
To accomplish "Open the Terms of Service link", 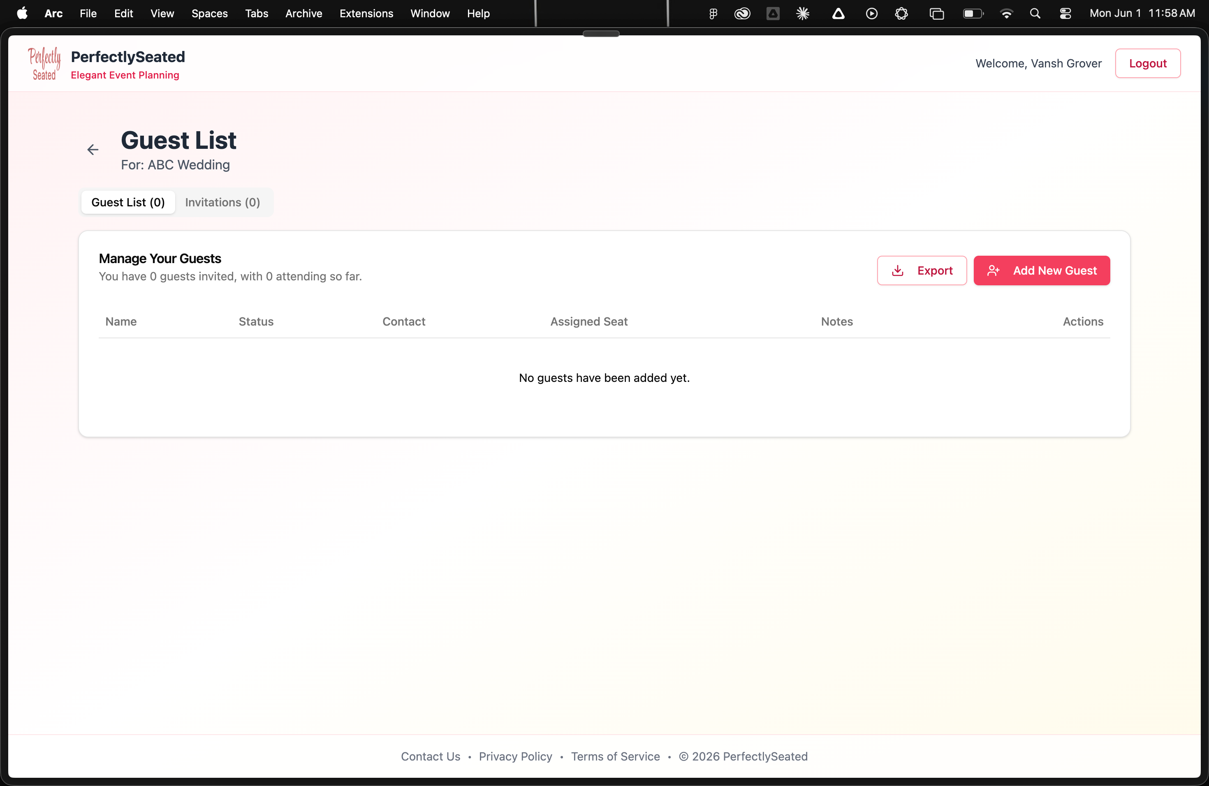I will [616, 756].
